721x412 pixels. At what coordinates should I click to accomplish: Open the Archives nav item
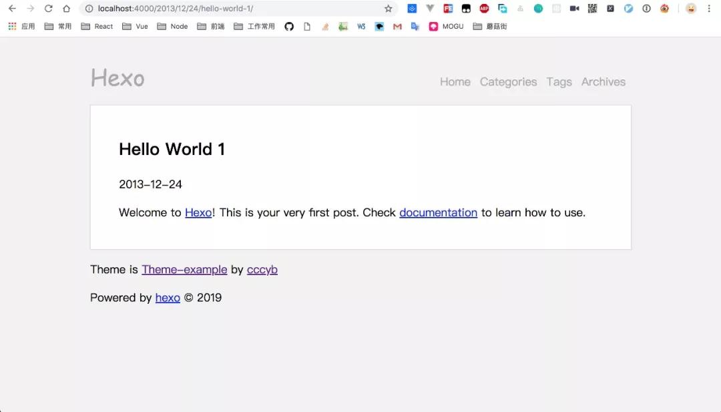click(x=604, y=81)
